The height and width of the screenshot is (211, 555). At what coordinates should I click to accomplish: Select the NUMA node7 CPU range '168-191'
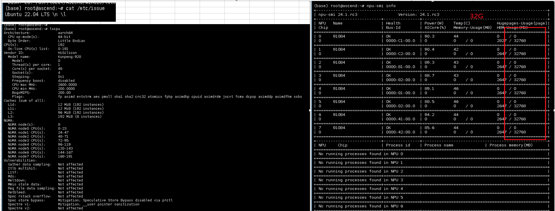pos(65,157)
